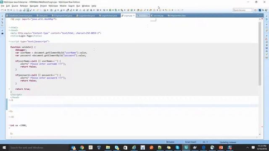Open VirtualBox from the taskbar
Image resolution: width=269 pixels, height=151 pixels.
click(99, 148)
